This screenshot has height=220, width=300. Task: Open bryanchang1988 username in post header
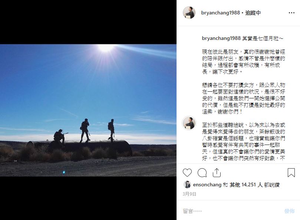tap(220, 13)
